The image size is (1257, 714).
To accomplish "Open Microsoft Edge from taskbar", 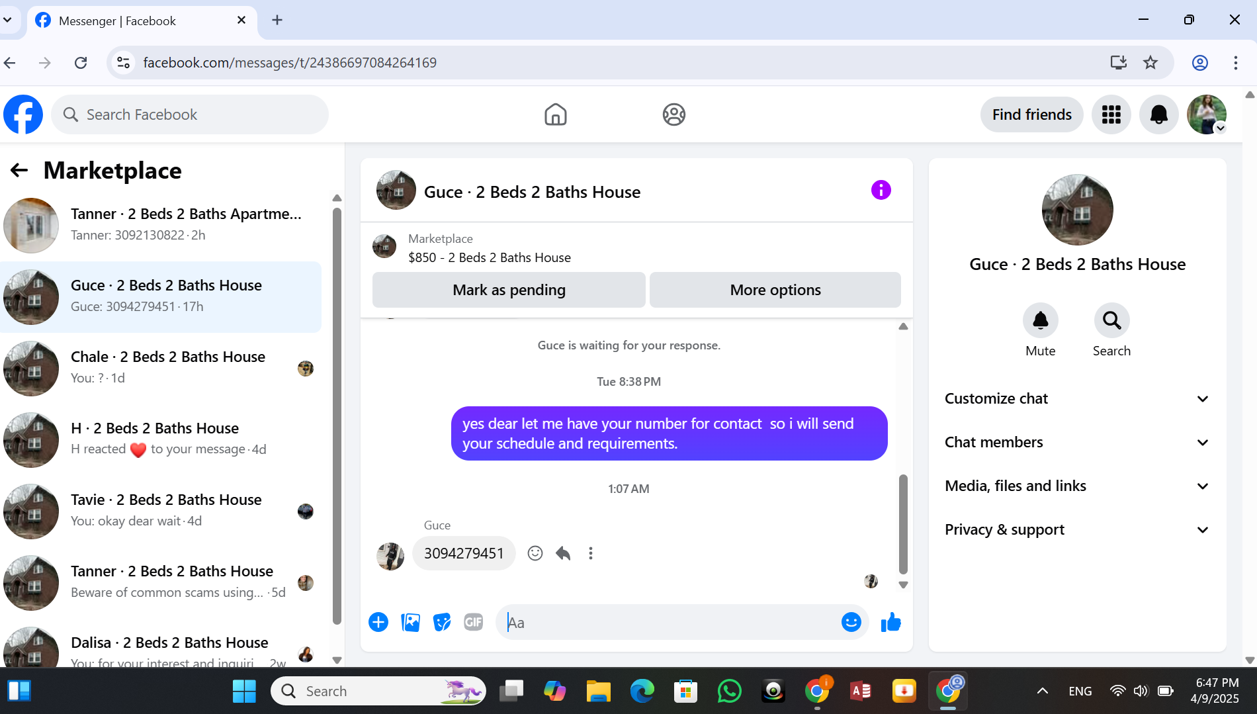I will pos(642,692).
